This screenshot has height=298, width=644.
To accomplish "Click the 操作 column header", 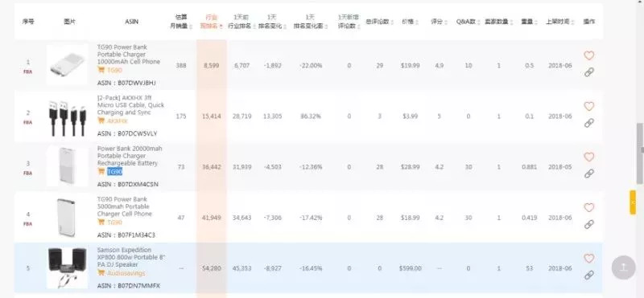I will tap(589, 22).
